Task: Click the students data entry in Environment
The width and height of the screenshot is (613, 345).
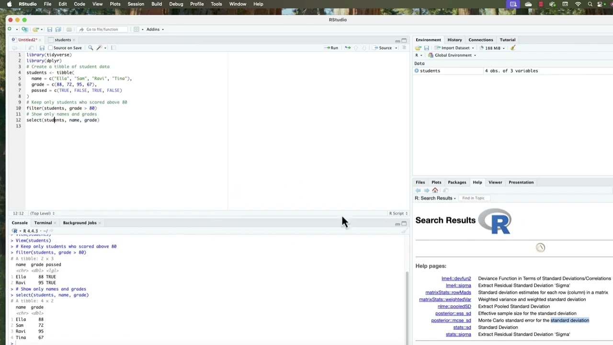Action: [430, 71]
